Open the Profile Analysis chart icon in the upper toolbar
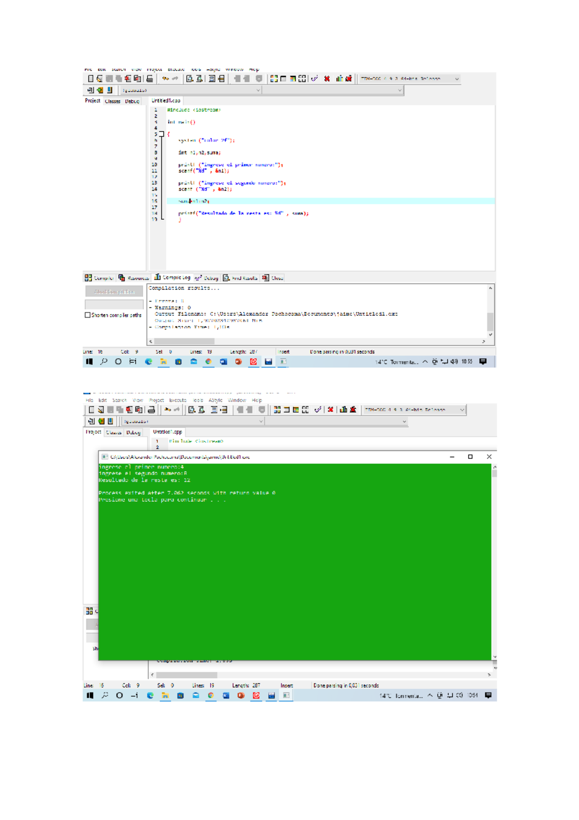The image size is (579, 820). point(339,79)
